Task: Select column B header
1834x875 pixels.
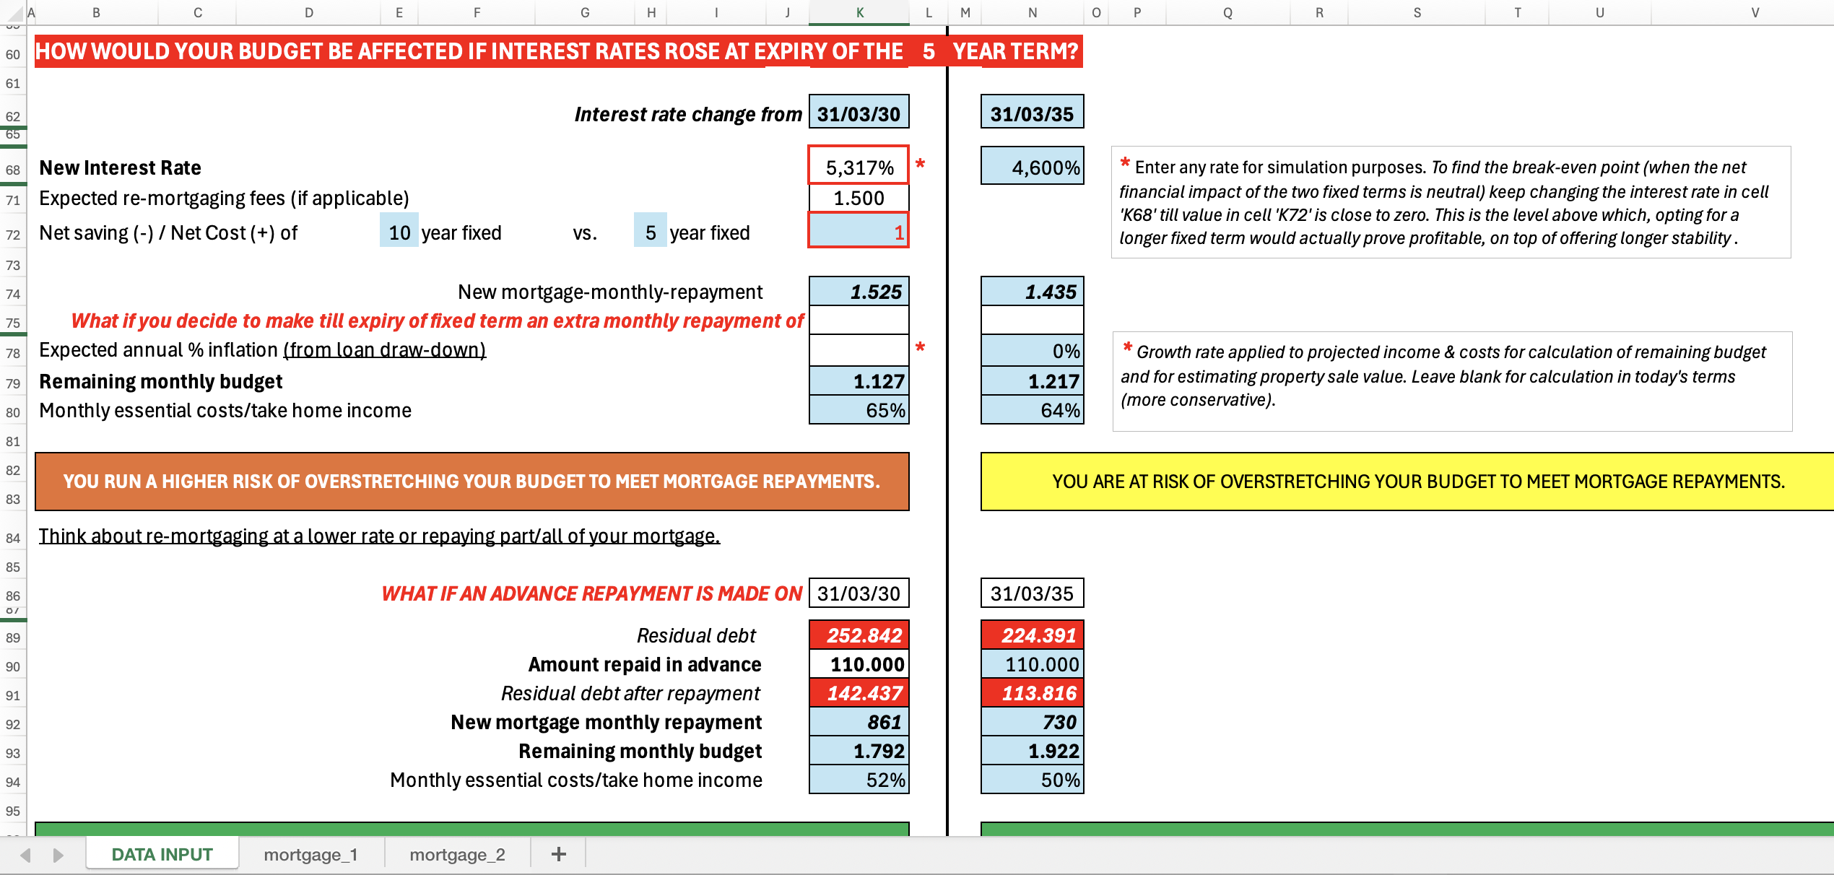Action: point(96,12)
